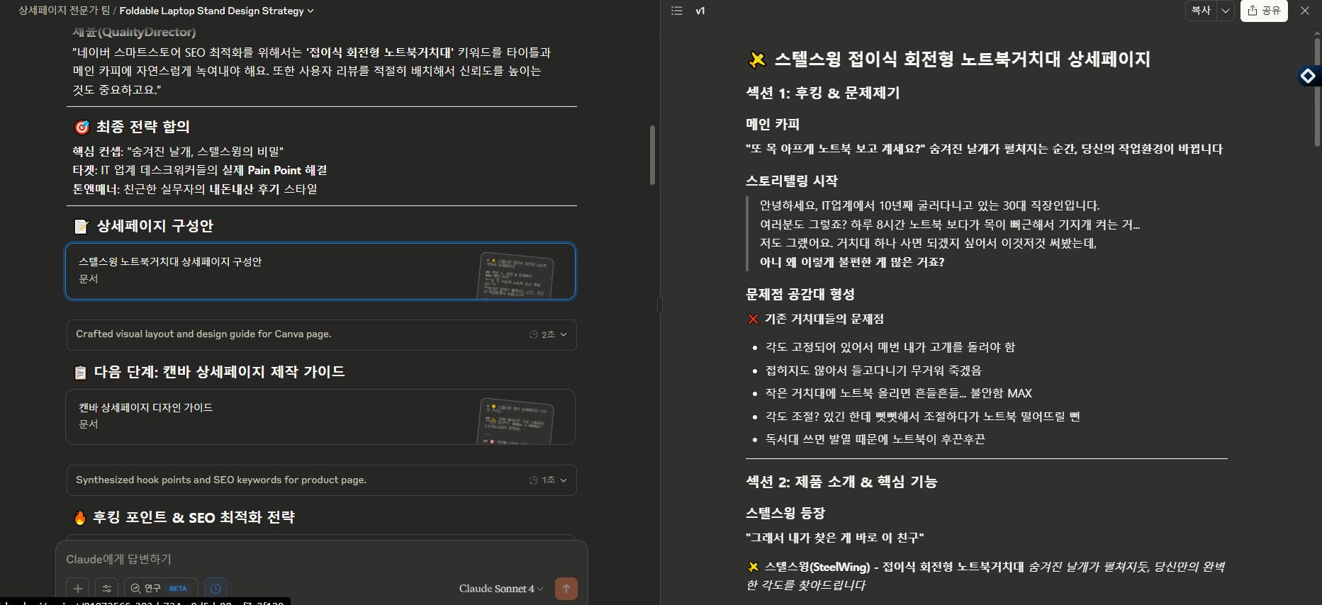Open the artifact outline list icon

coord(677,11)
